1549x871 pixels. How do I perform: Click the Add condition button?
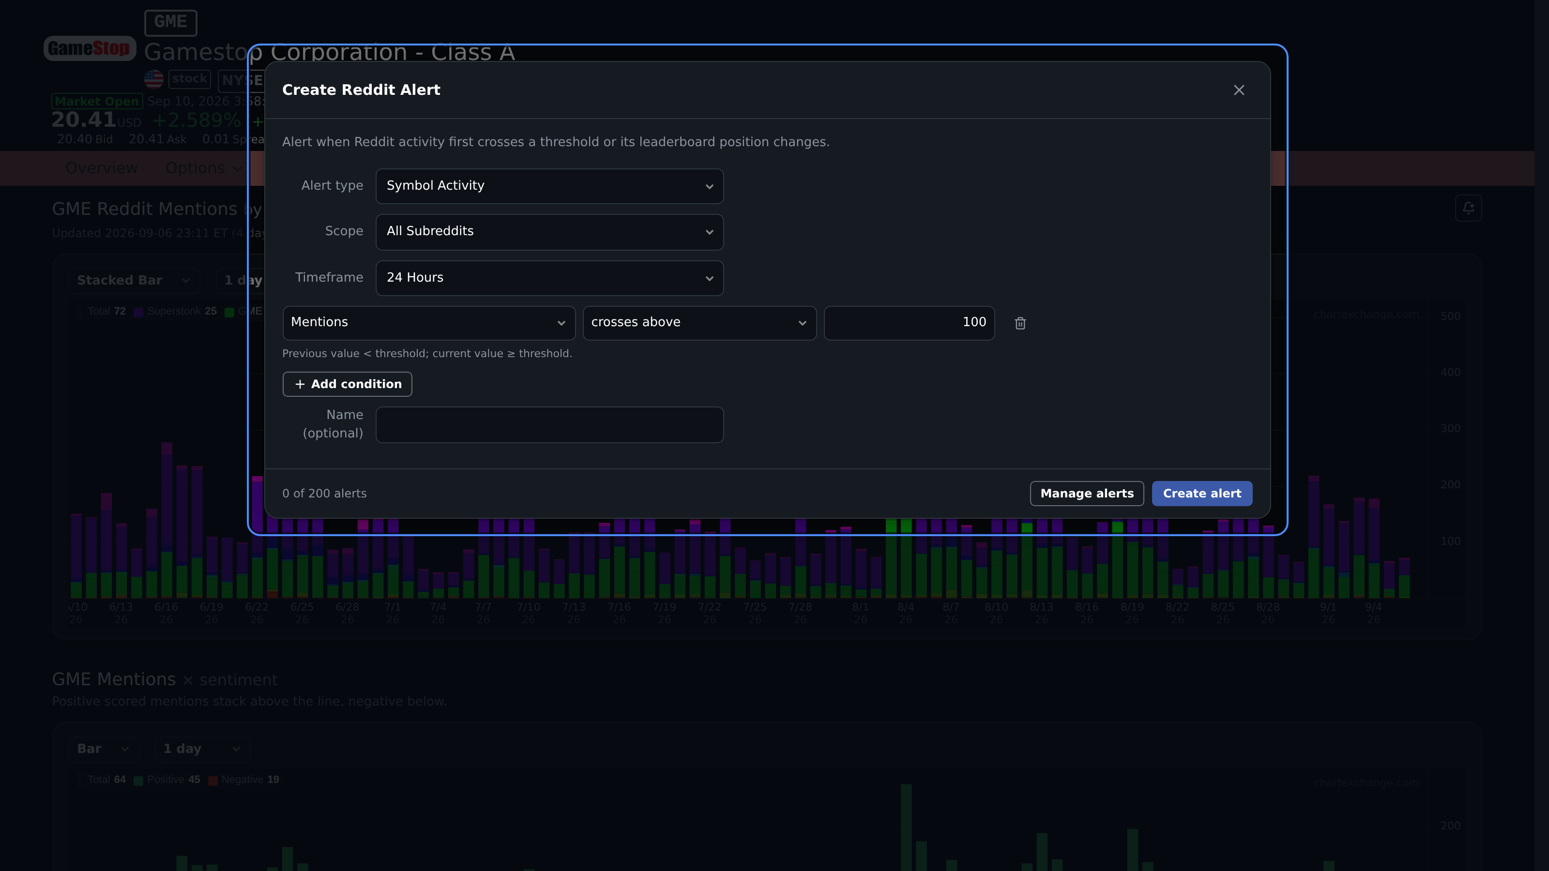click(x=348, y=384)
